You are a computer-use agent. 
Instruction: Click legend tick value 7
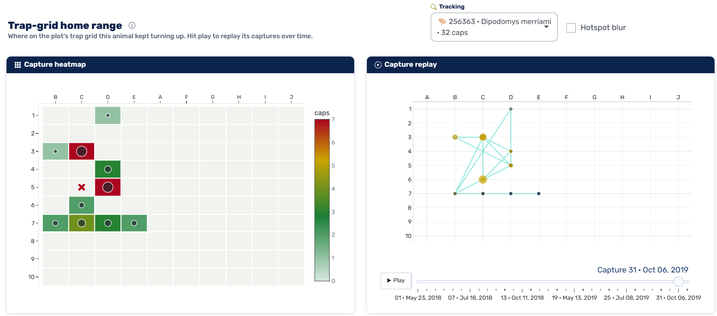(333, 119)
